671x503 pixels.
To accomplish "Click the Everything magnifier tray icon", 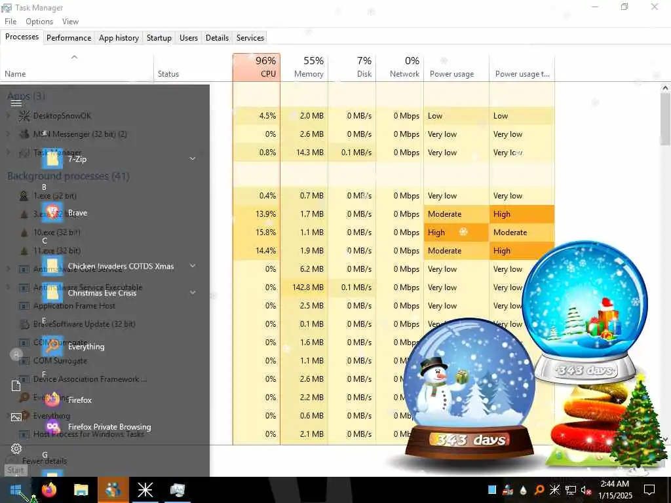I will (539, 490).
